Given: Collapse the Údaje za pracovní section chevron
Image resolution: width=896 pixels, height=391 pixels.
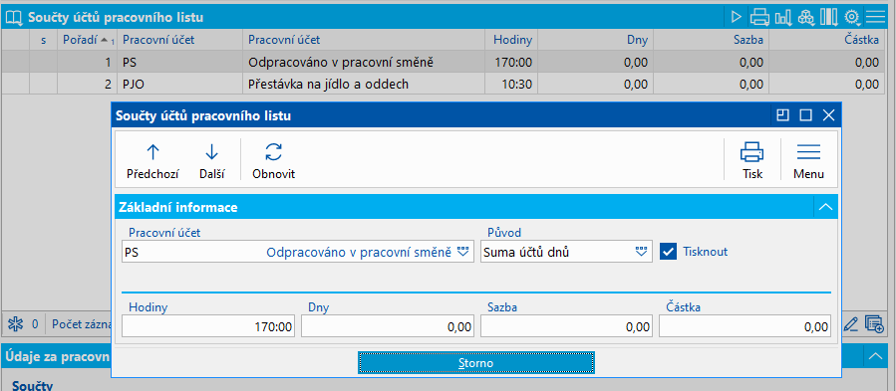Looking at the screenshot, I should 875,356.
